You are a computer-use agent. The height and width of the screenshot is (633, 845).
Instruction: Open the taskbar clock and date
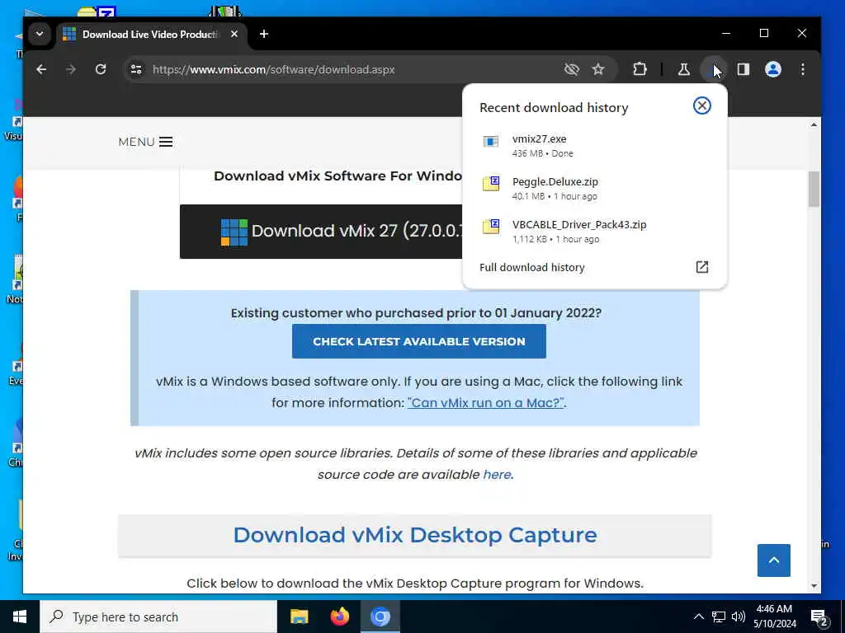[x=774, y=617]
